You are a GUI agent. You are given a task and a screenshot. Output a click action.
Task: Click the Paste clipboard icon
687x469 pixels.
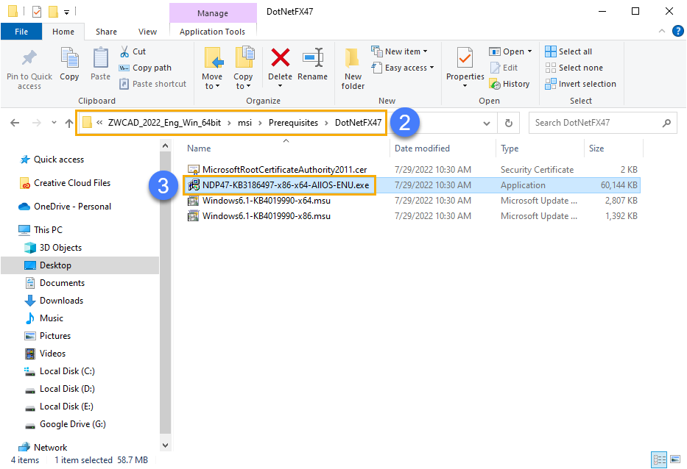tap(100, 58)
